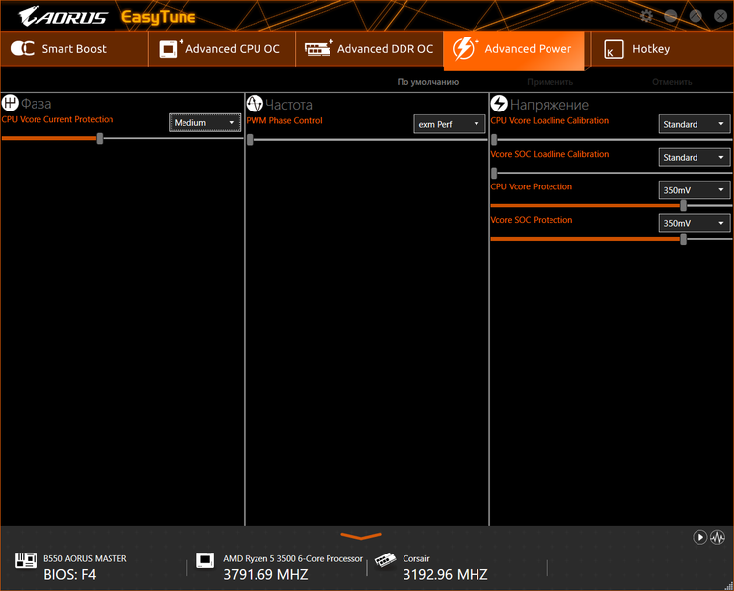The height and width of the screenshot is (591, 734).
Task: Click the Corsair memory label
Action: (416, 558)
